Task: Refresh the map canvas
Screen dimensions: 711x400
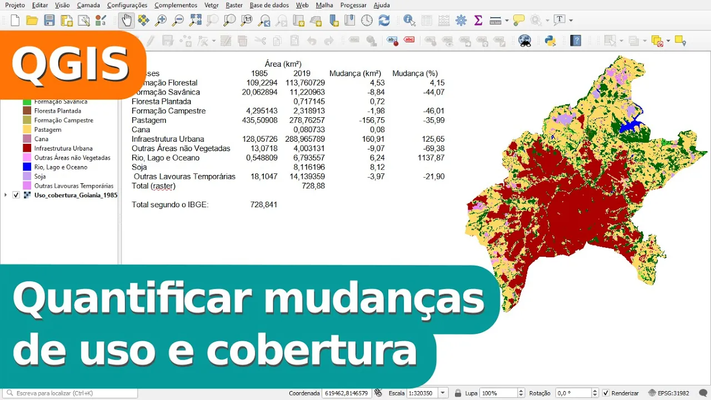Action: coord(384,21)
